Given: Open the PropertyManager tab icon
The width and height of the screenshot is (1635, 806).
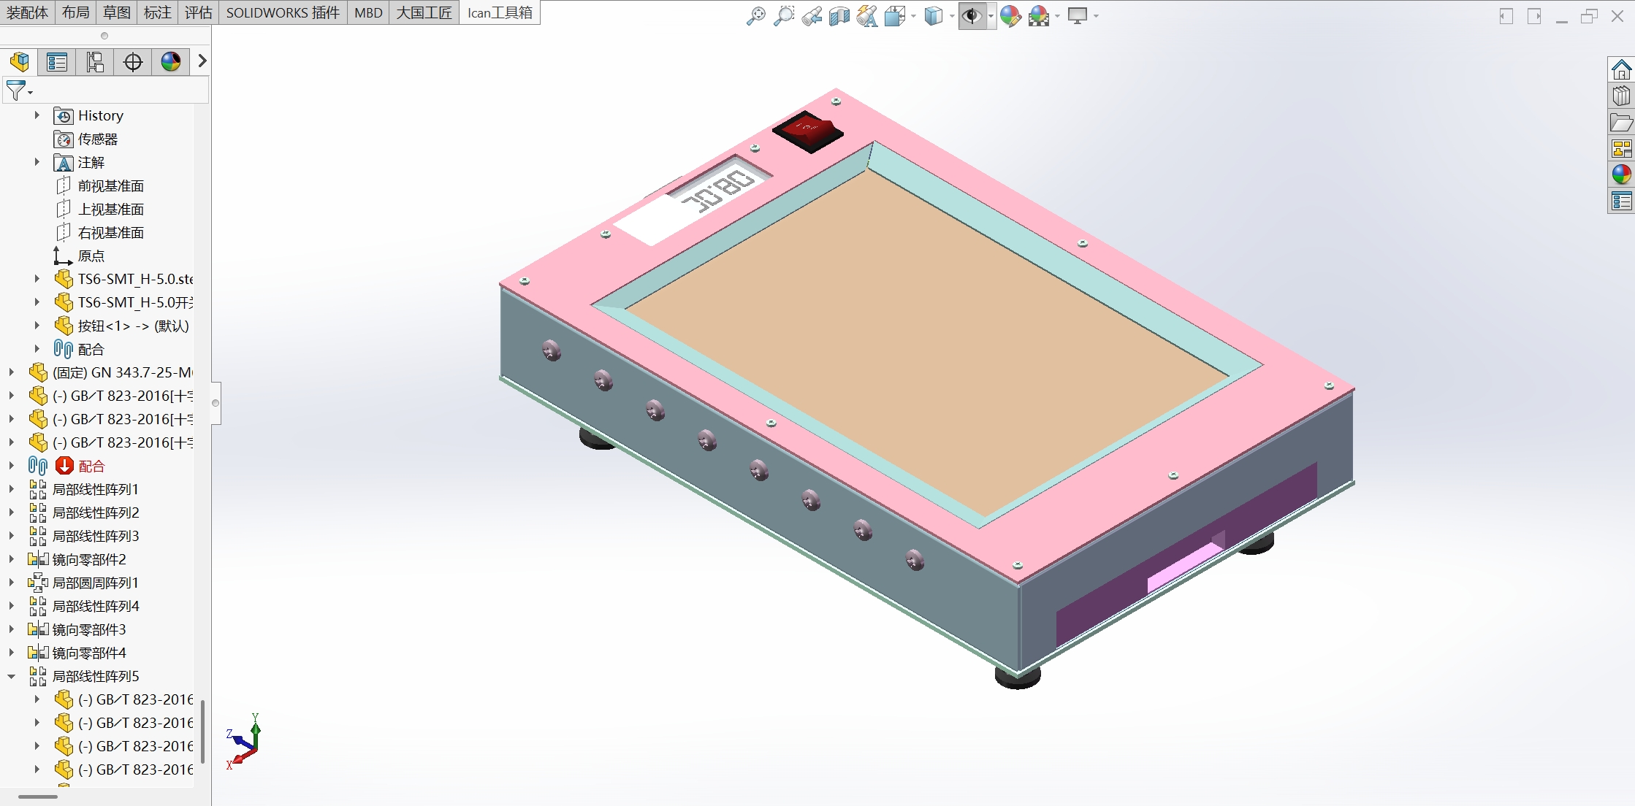Looking at the screenshot, I should pos(57,62).
